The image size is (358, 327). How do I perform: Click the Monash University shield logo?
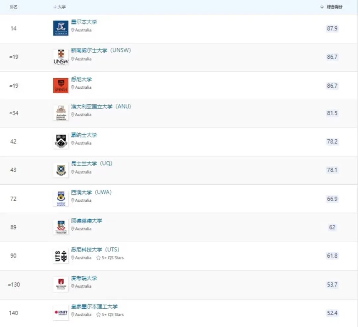pos(61,141)
